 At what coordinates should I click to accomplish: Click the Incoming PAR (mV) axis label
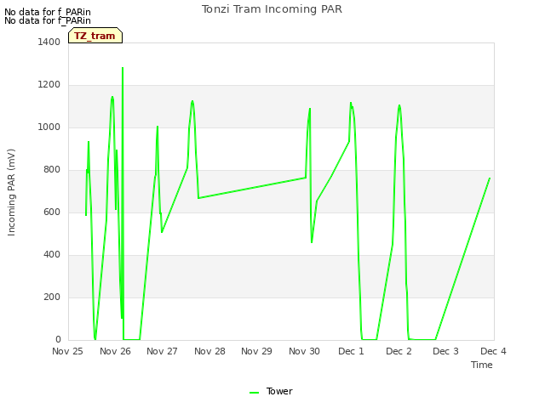tap(11, 193)
